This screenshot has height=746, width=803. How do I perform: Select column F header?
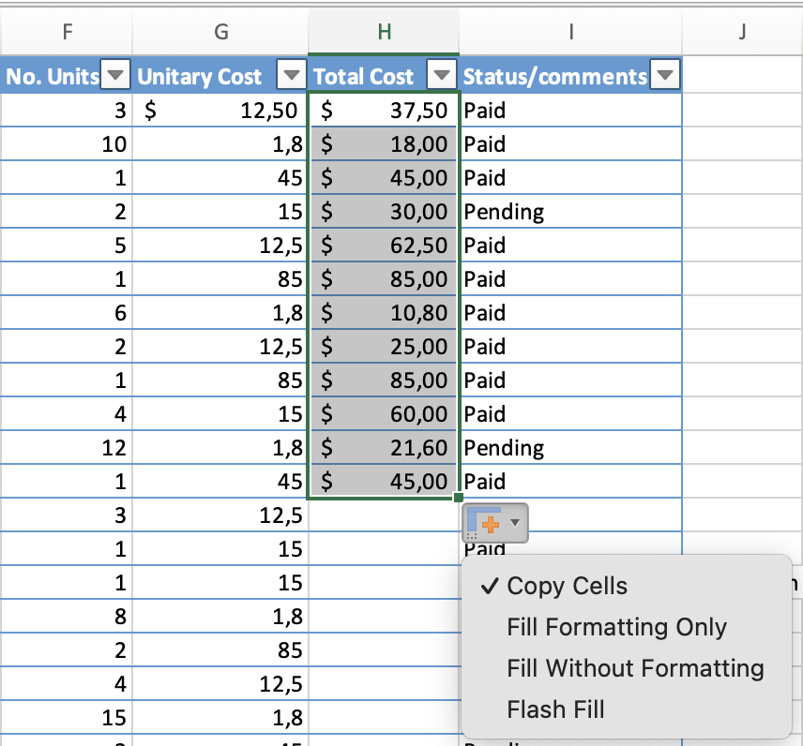[66, 32]
